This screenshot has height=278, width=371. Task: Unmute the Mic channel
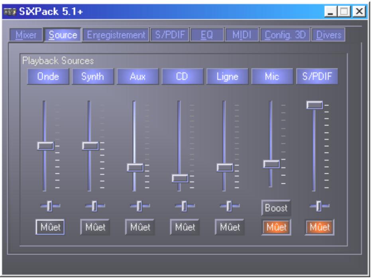(276, 227)
